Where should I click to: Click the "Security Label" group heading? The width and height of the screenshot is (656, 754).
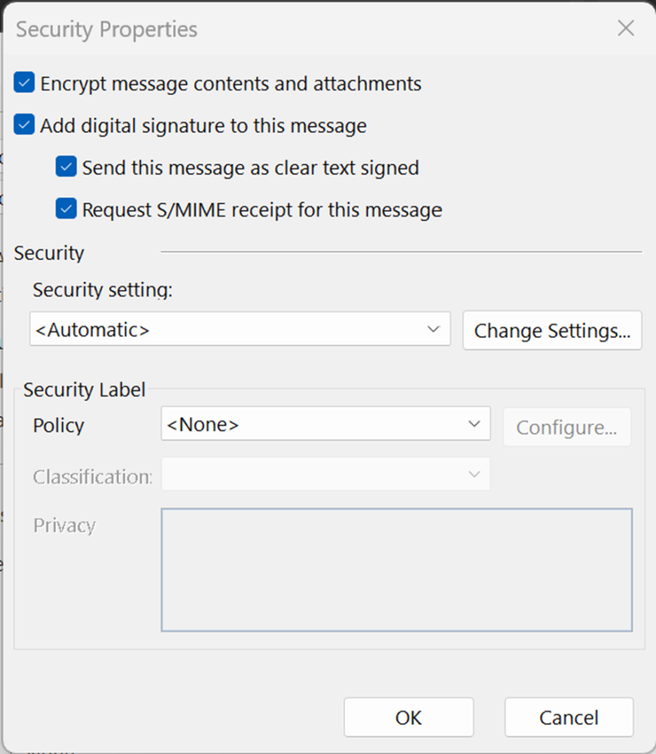[x=85, y=390]
